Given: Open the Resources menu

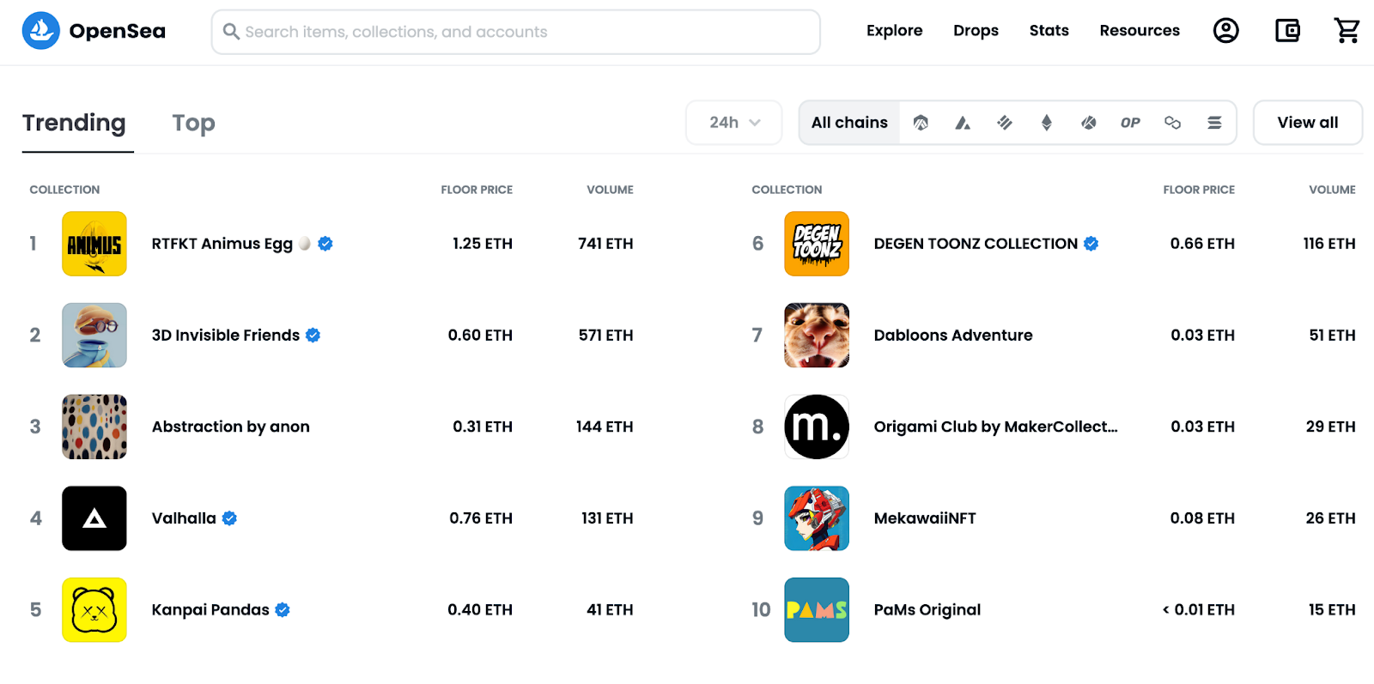Looking at the screenshot, I should [1140, 31].
